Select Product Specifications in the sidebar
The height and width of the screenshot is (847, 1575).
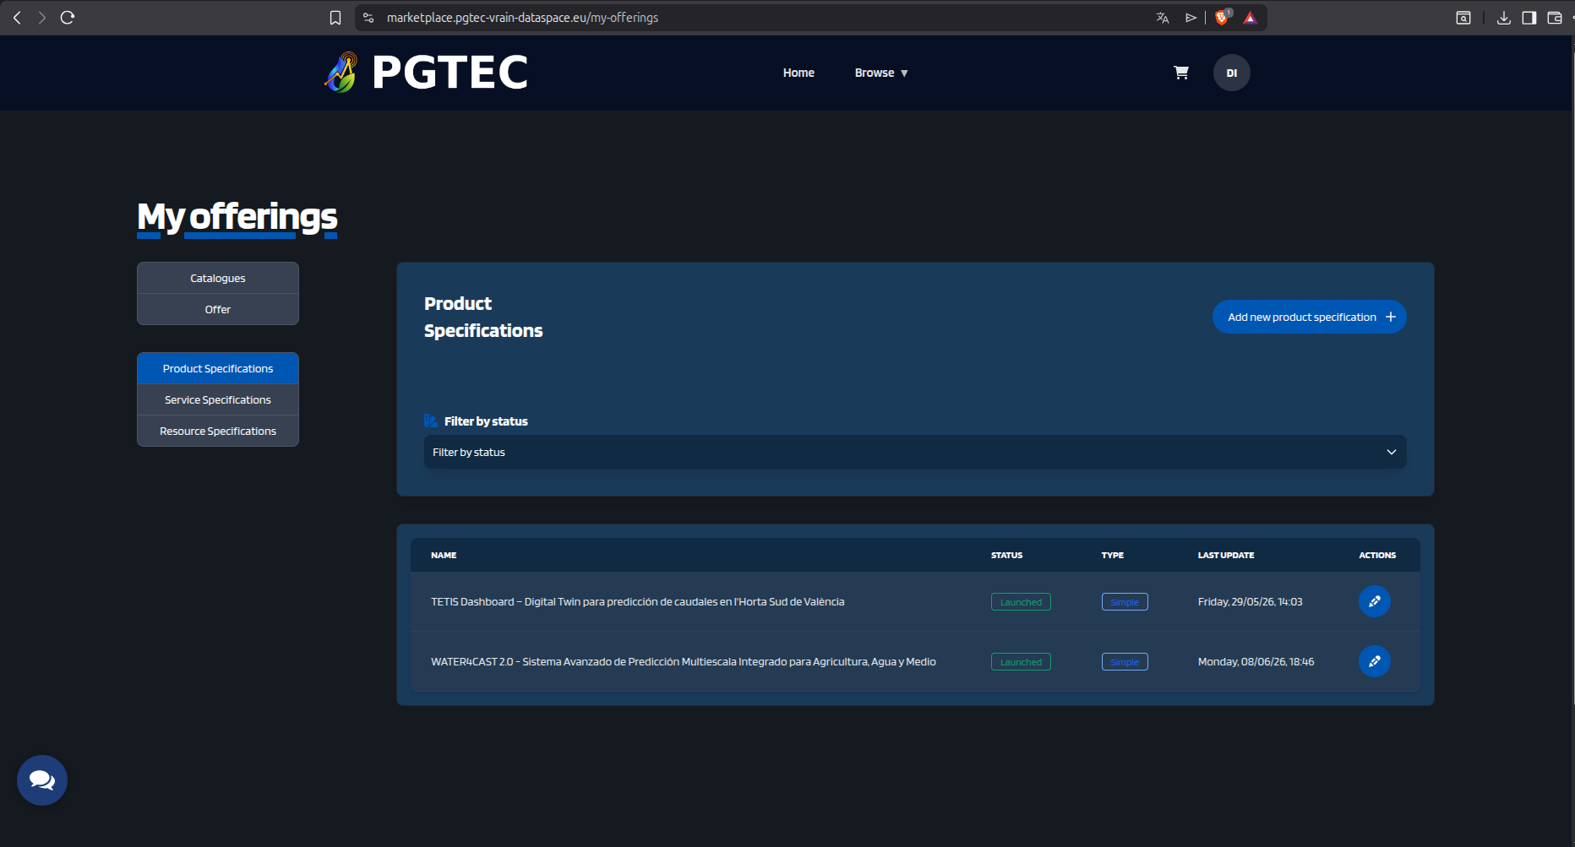pyautogui.click(x=218, y=368)
